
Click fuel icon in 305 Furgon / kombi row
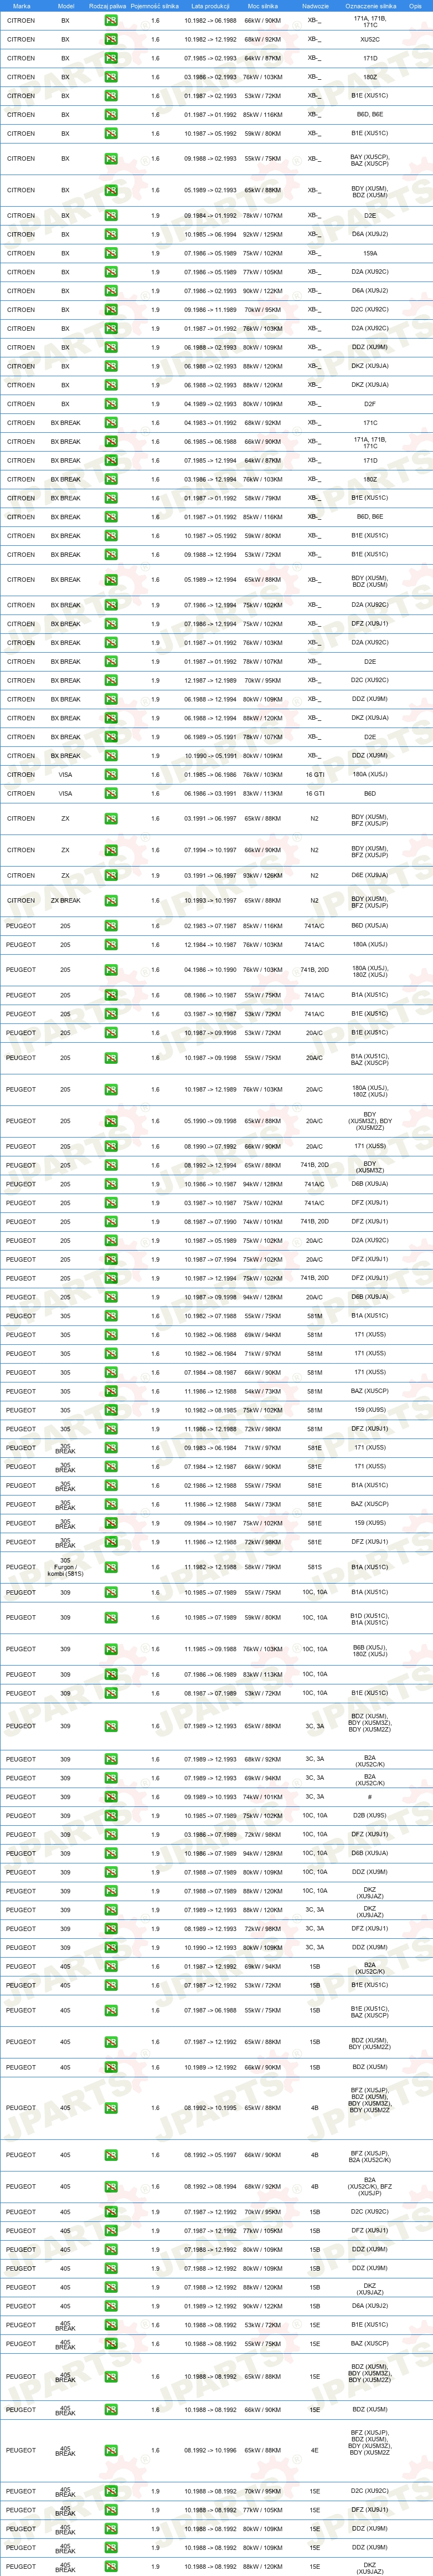[x=111, y=1568]
